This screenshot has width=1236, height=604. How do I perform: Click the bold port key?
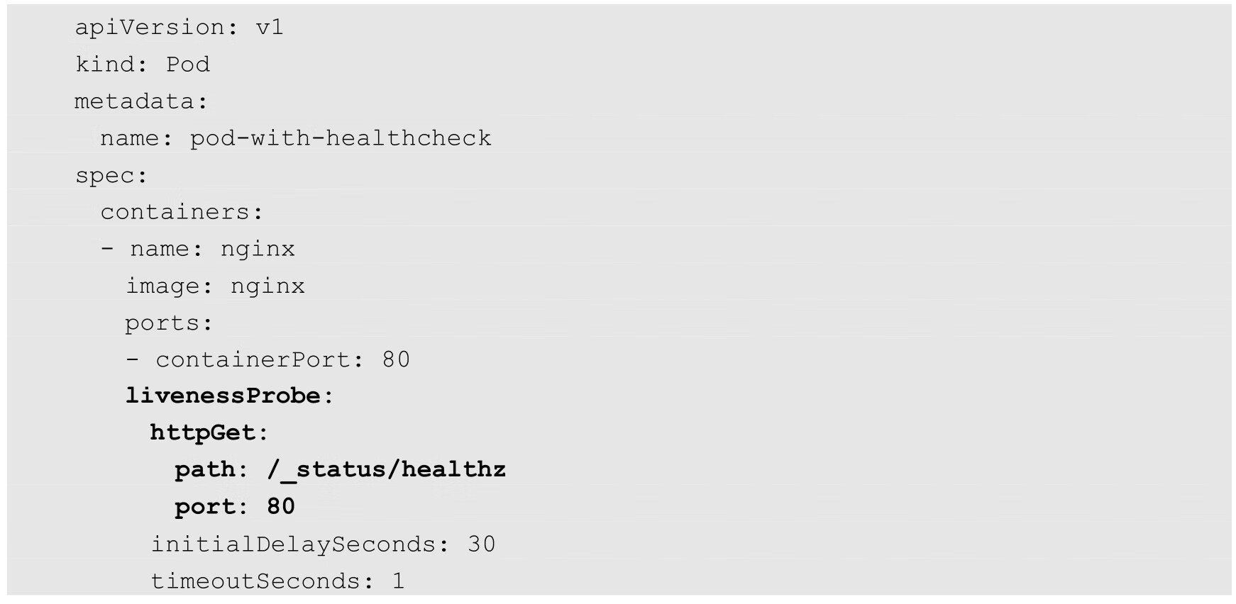pyautogui.click(x=205, y=506)
